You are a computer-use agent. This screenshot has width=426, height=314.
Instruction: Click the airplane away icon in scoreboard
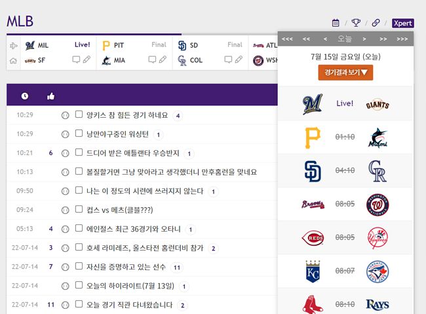tap(13, 46)
